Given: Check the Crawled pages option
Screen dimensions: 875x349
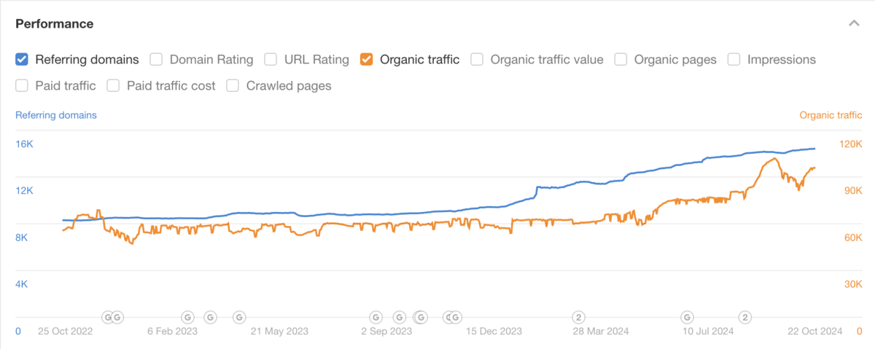Looking at the screenshot, I should tap(233, 86).
